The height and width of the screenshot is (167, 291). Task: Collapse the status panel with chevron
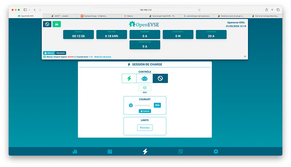point(245,57)
